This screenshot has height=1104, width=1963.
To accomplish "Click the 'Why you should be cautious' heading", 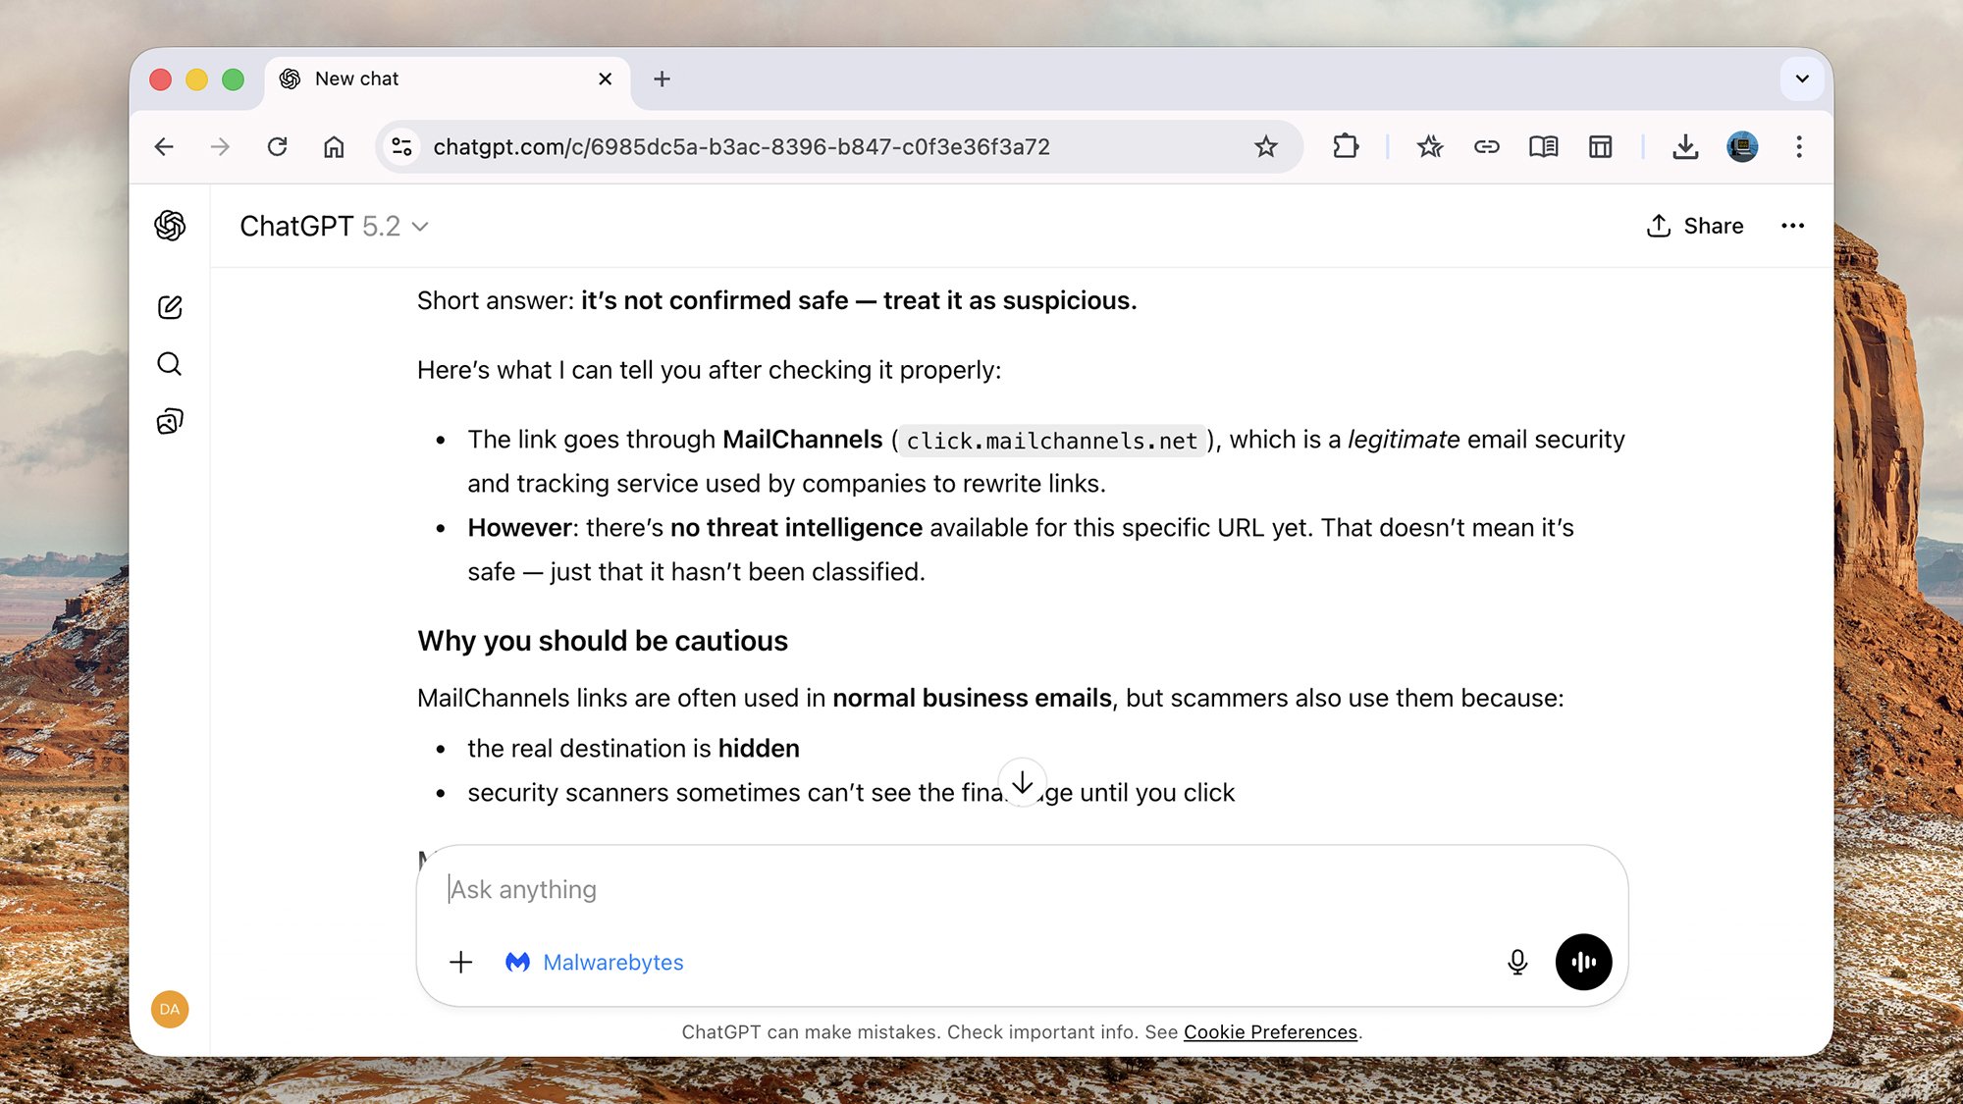I will coord(603,641).
